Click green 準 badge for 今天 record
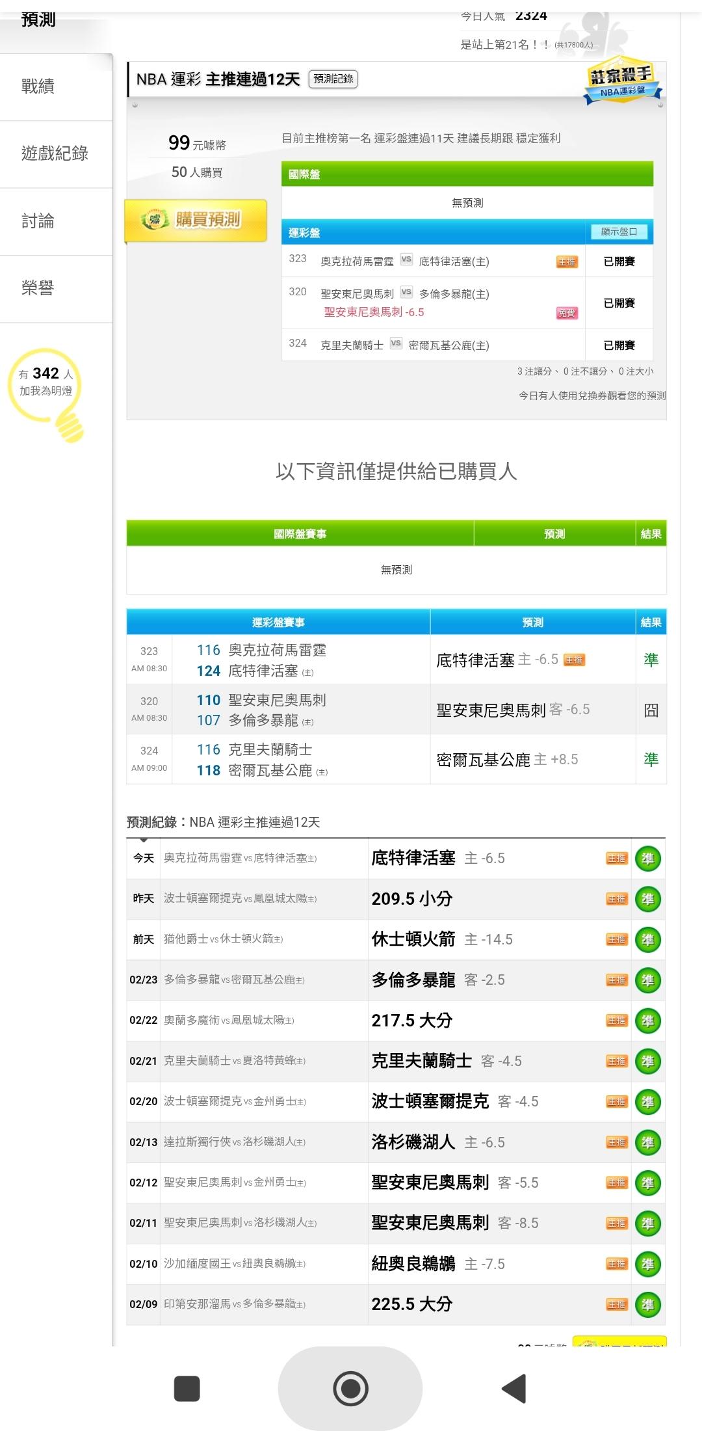Viewport: 702px width, 1431px height. point(647,859)
